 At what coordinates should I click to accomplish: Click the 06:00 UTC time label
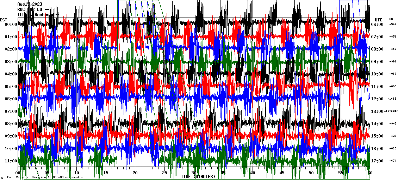[378, 25]
